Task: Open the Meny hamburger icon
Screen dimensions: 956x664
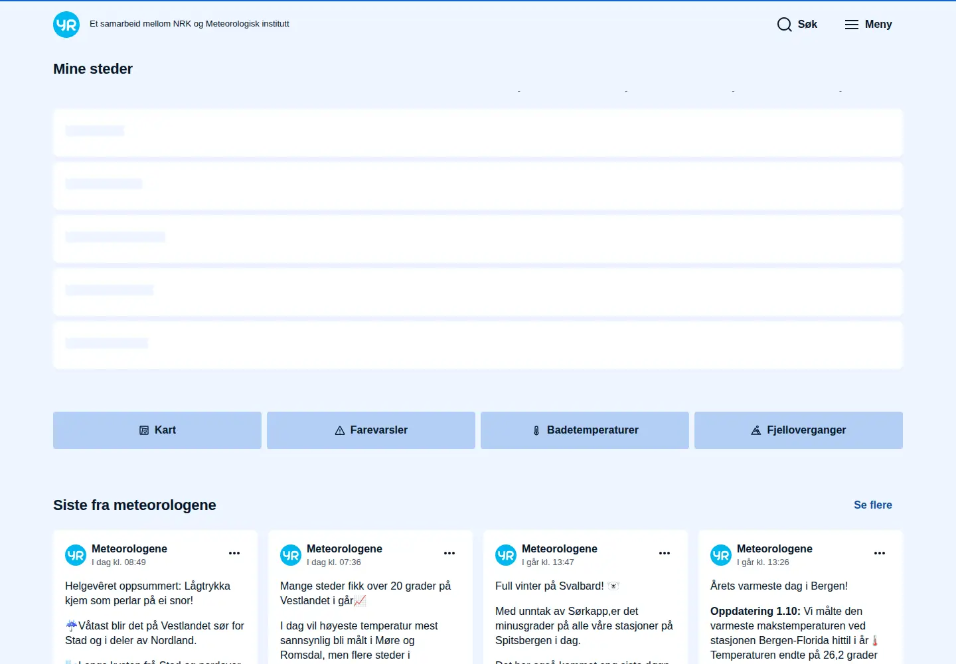Action: coord(852,25)
